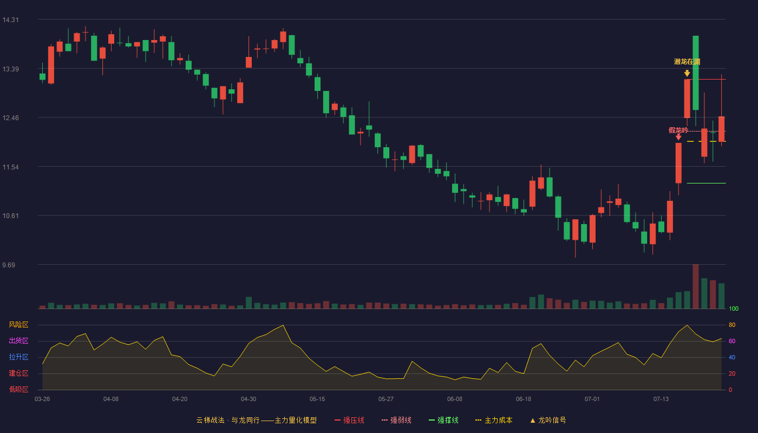Click the 07-13 date label

(x=661, y=399)
